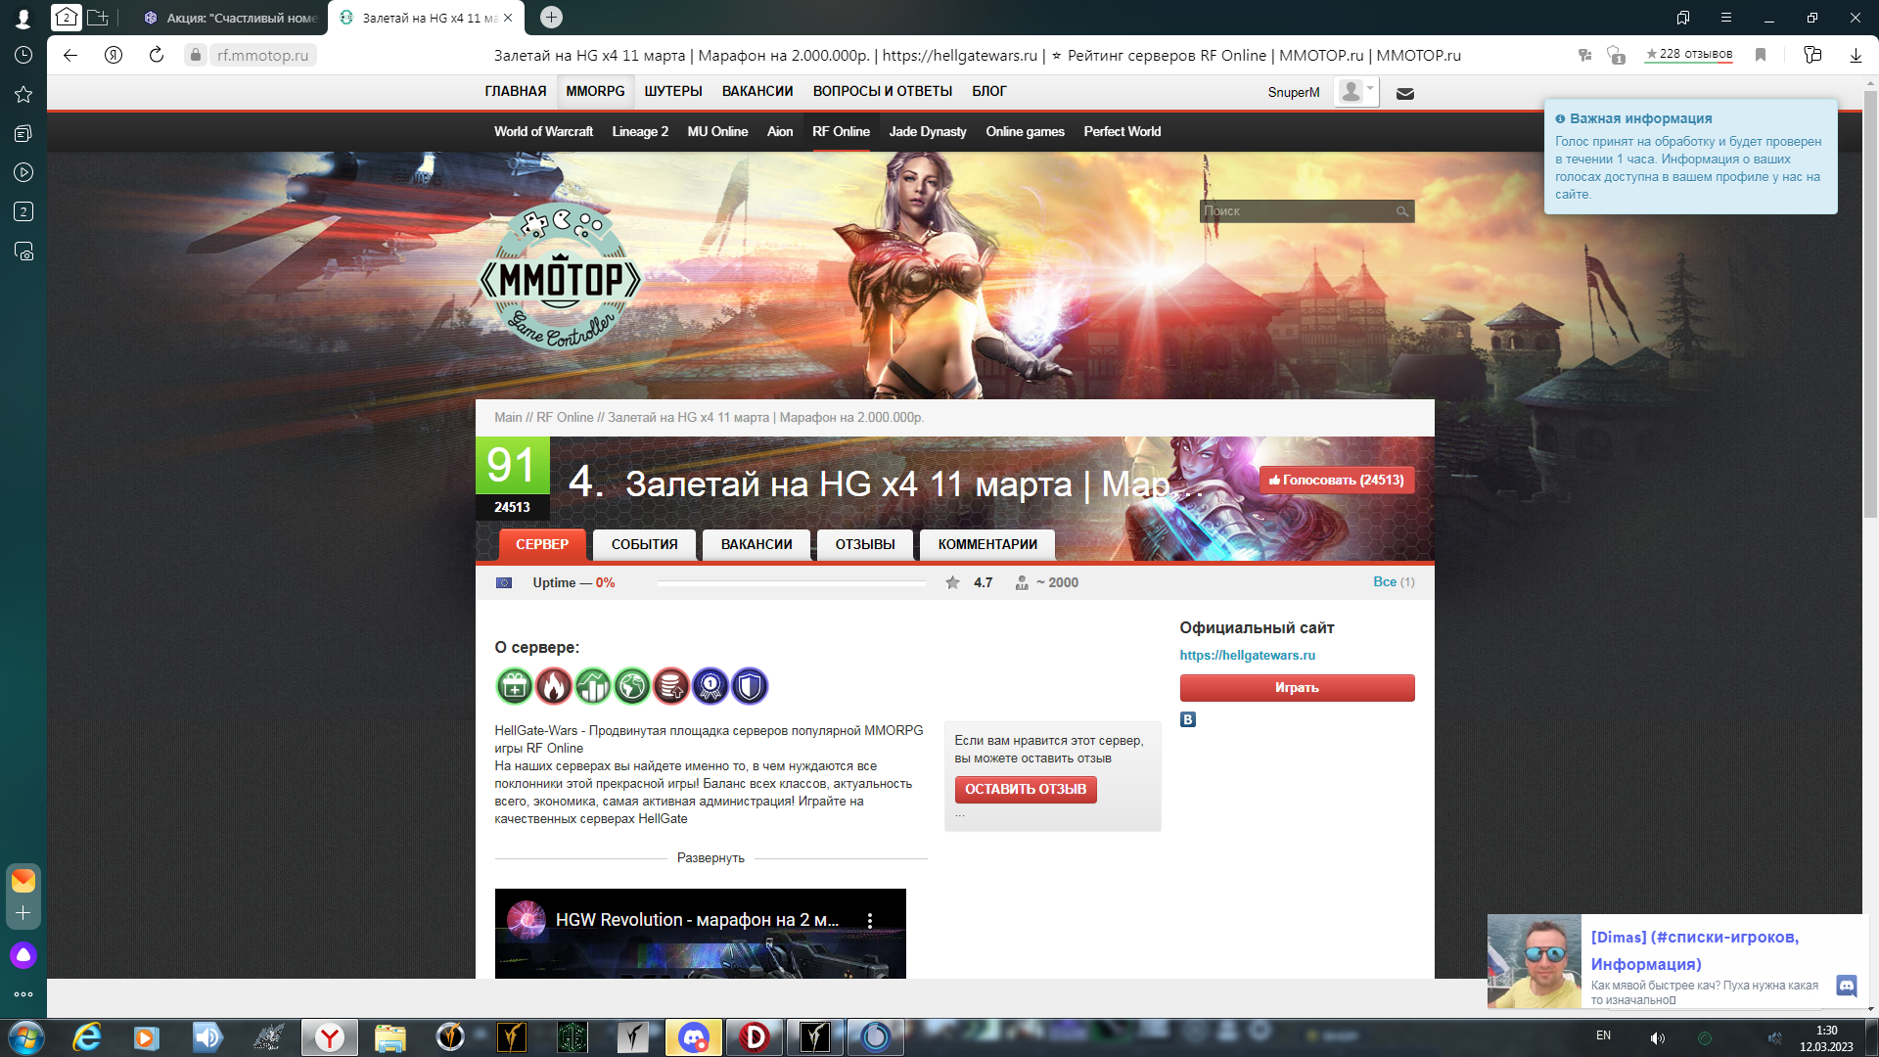This screenshot has width=1879, height=1057.
Task: Expand server description with Развернуть
Action: tap(710, 857)
